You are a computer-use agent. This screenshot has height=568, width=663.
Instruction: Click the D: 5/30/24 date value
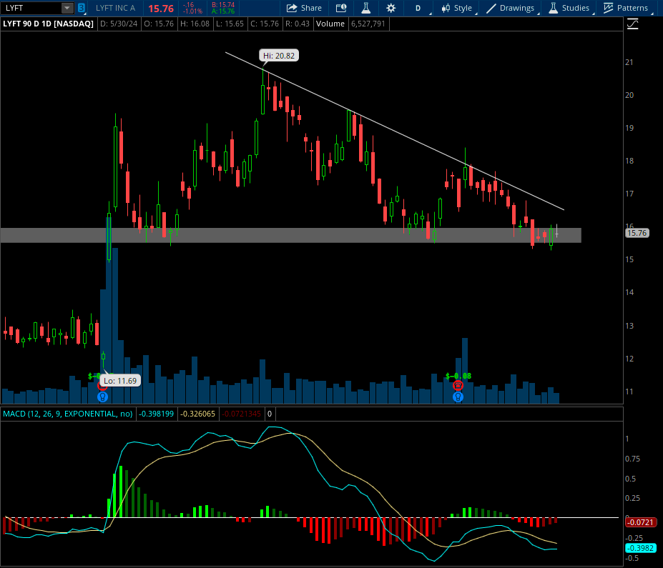point(119,24)
